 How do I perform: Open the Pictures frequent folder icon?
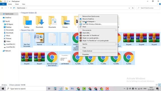(65, 21)
